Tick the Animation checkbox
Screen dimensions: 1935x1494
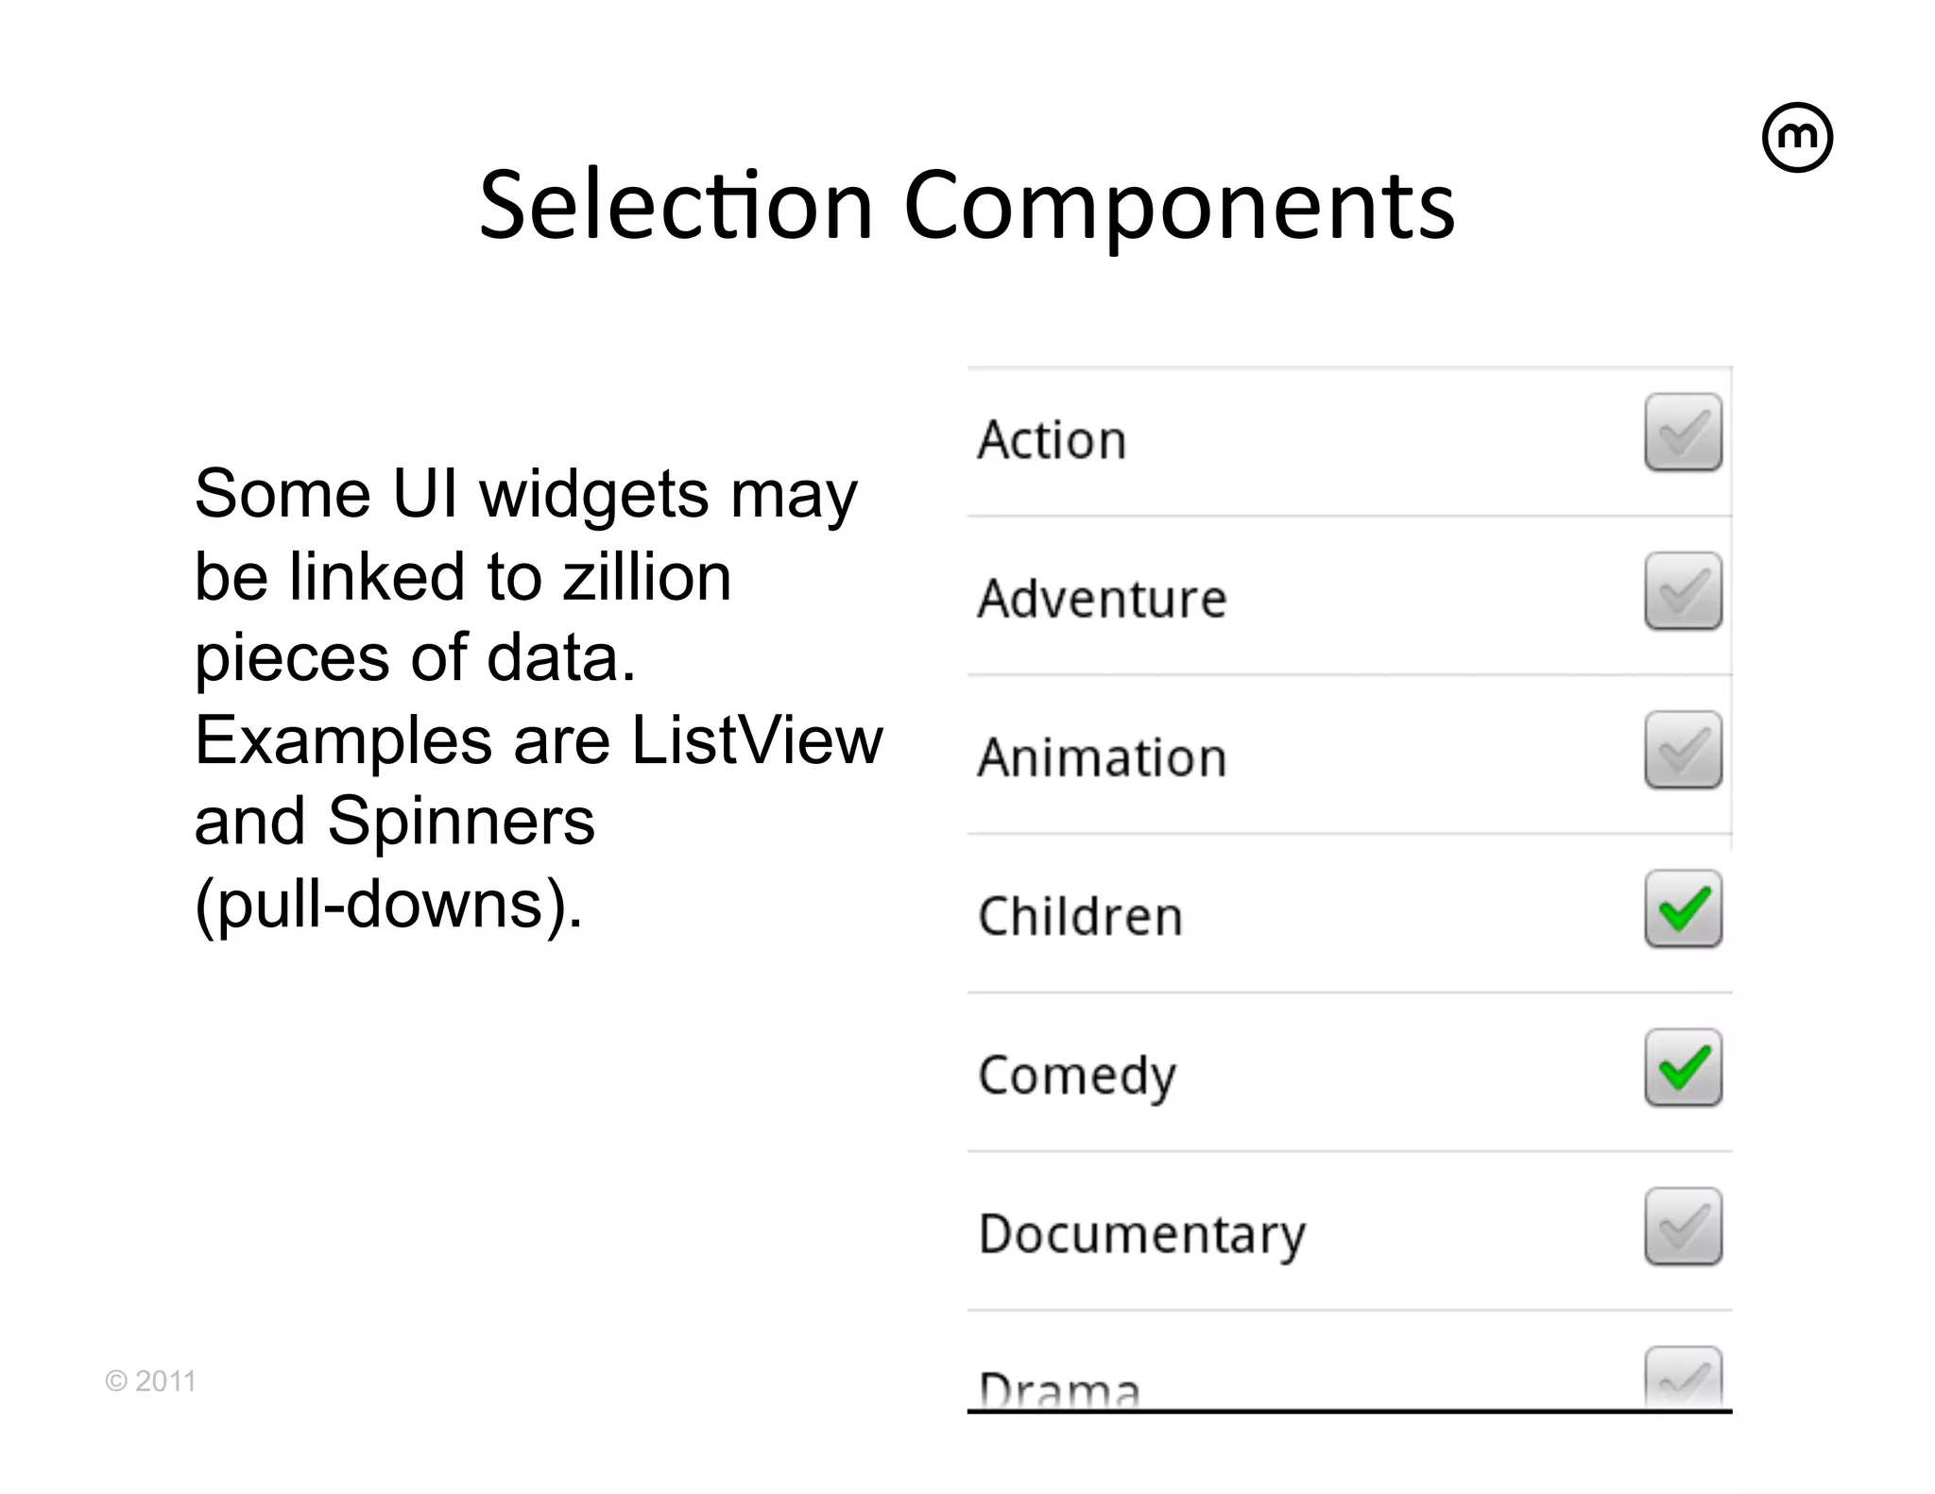1683,750
